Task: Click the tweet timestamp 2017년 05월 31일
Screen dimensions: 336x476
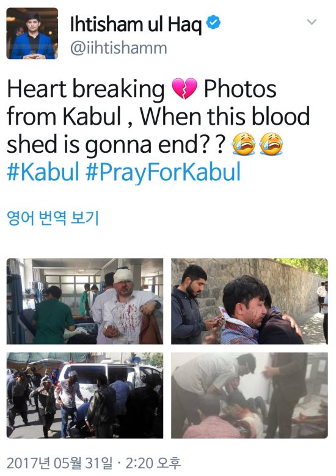Action: click(59, 463)
